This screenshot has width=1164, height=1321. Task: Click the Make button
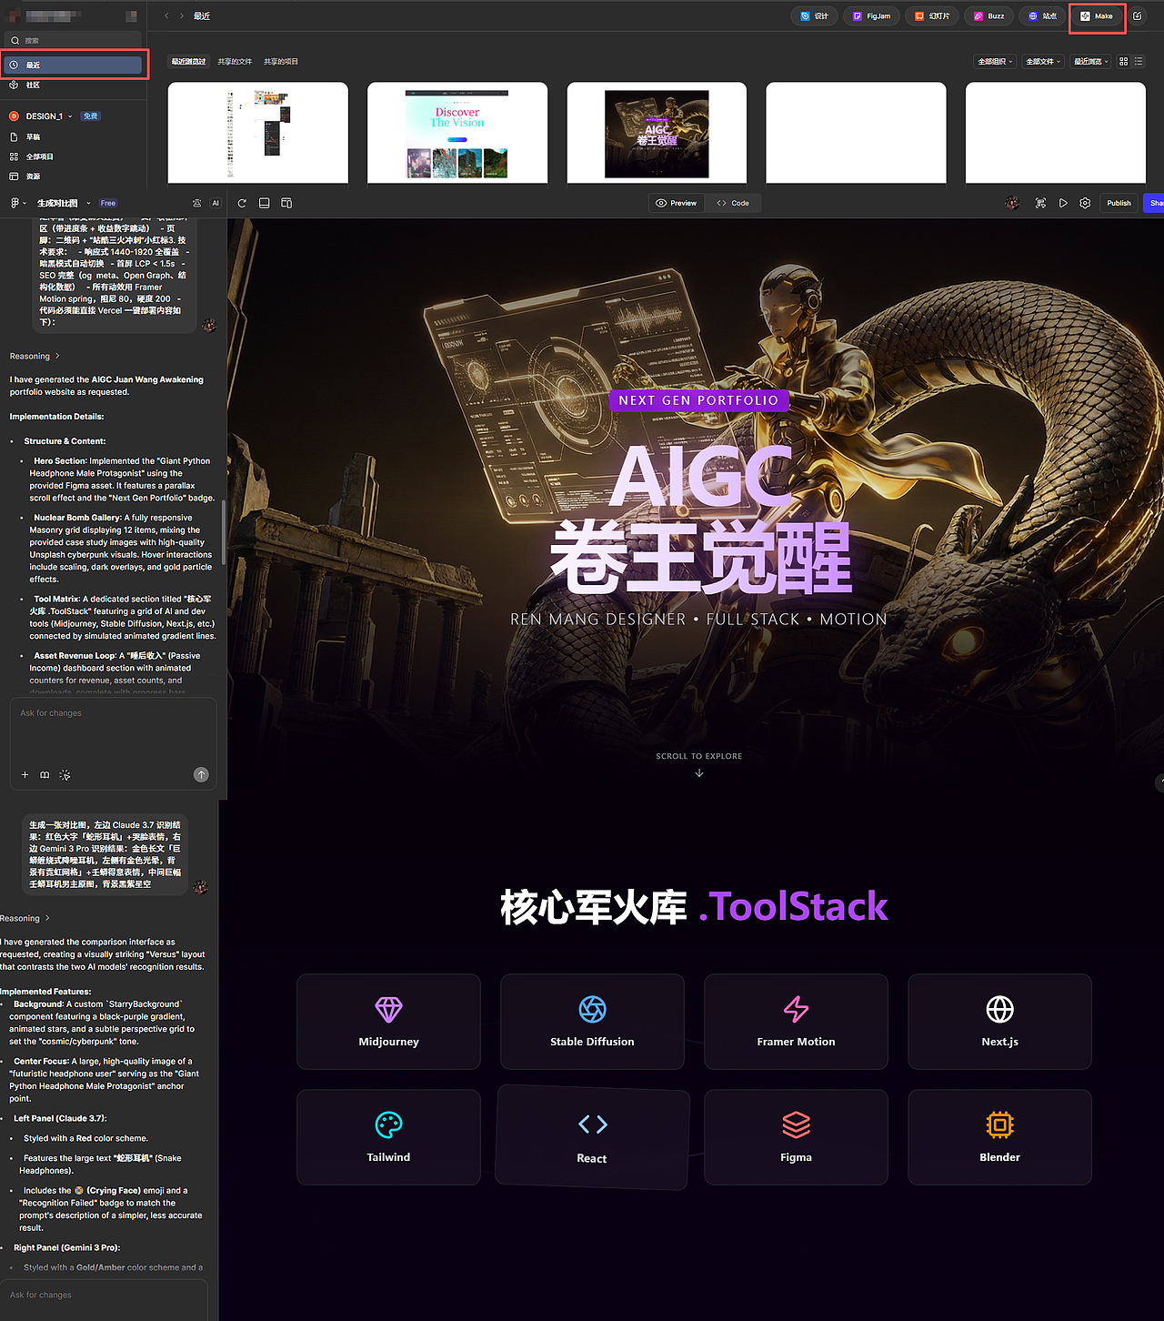point(1097,16)
